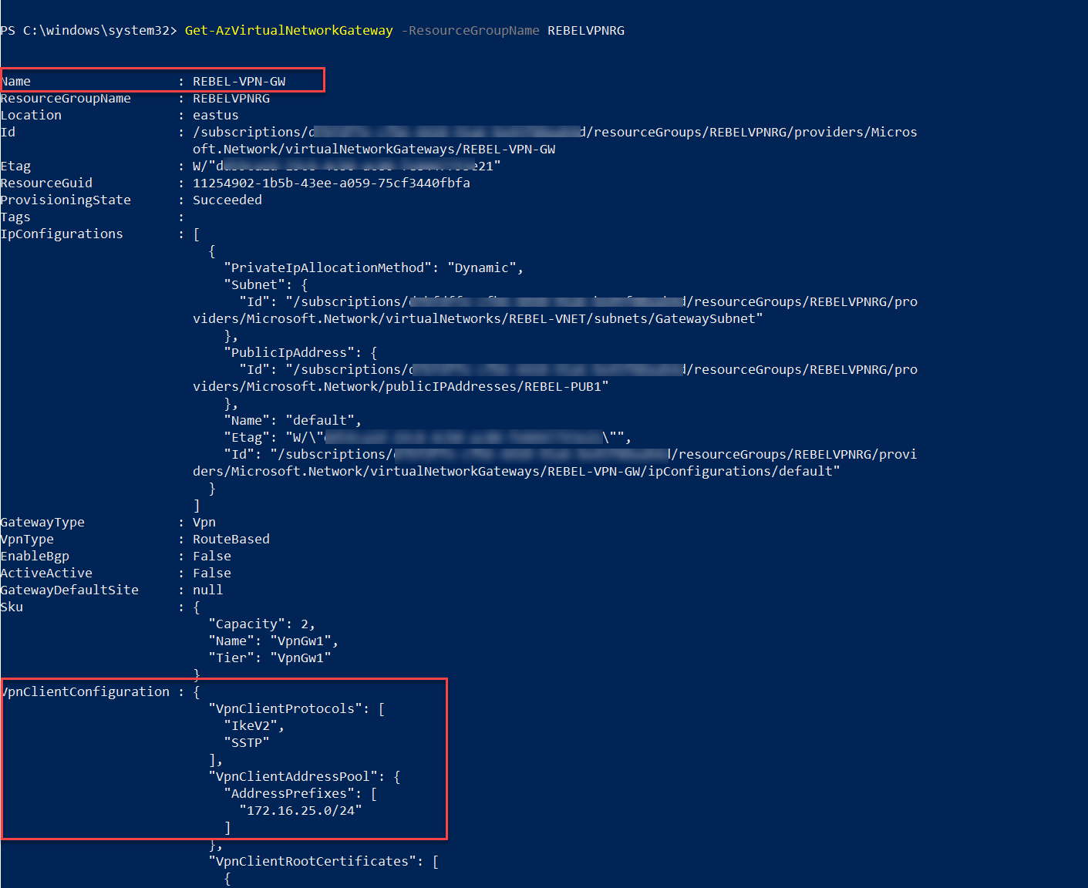Image resolution: width=1088 pixels, height=888 pixels.
Task: Click the PS C:\windows\system32> prompt
Action: (89, 31)
